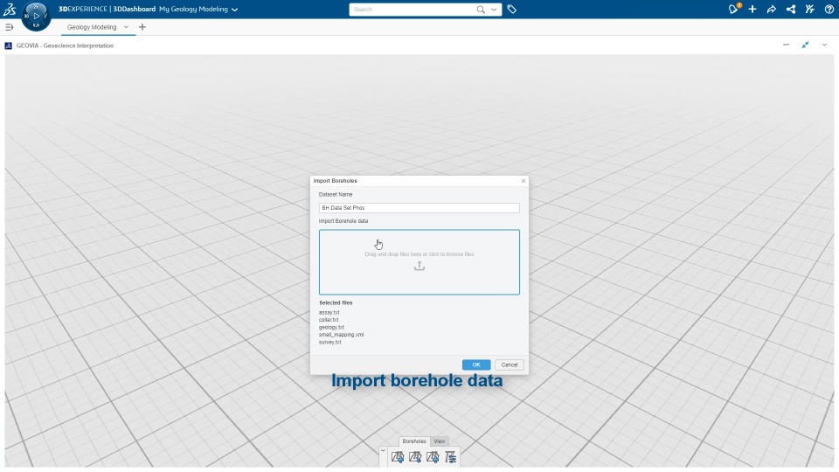Screen dimensions: 839x472
Task: Click the Dassault Systèmes 3DS logo
Action: (x=9, y=9)
